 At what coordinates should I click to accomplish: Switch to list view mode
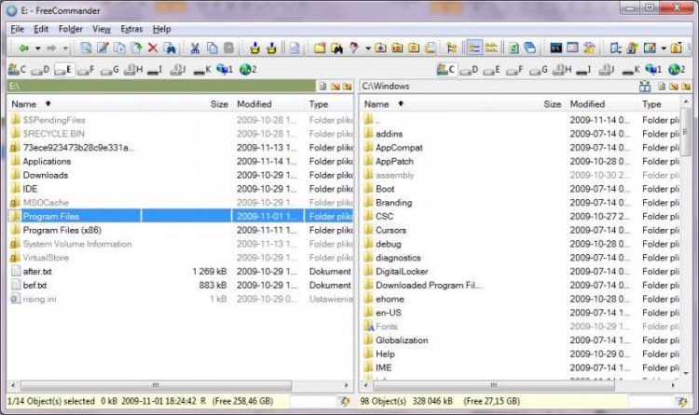tap(491, 47)
